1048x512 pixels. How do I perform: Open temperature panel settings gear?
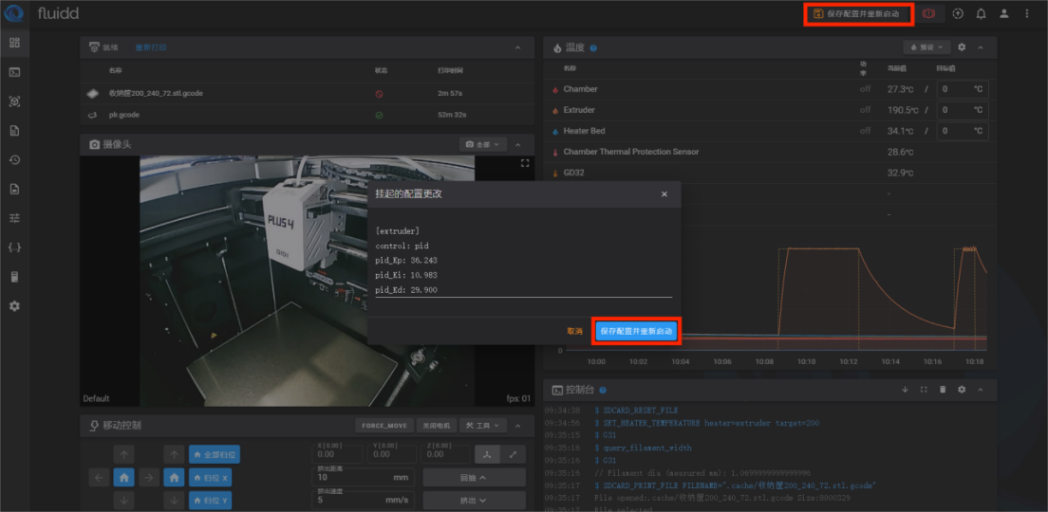961,46
